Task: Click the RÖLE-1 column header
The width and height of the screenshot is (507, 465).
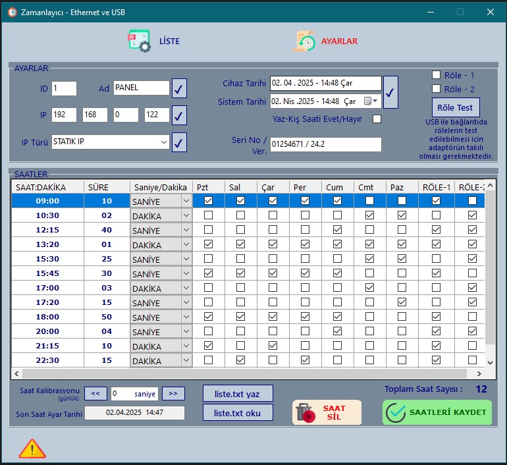Action: click(x=437, y=187)
